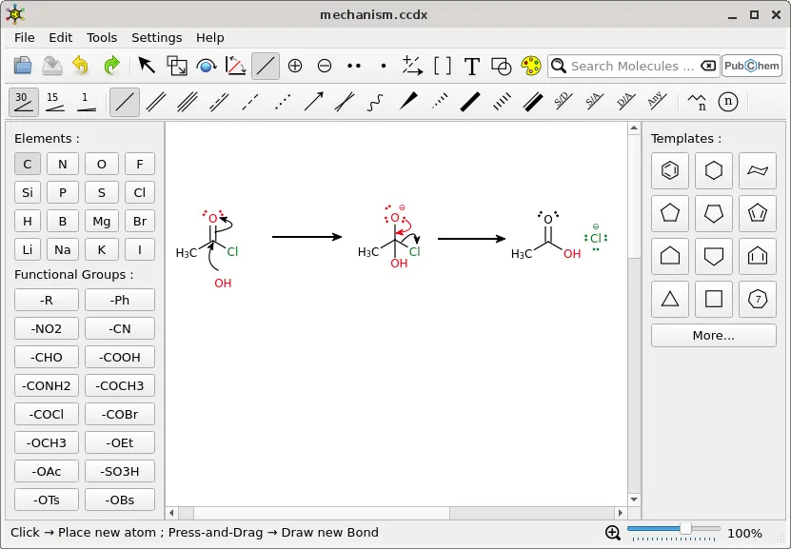Open the Settings menu
791x549 pixels.
(156, 38)
